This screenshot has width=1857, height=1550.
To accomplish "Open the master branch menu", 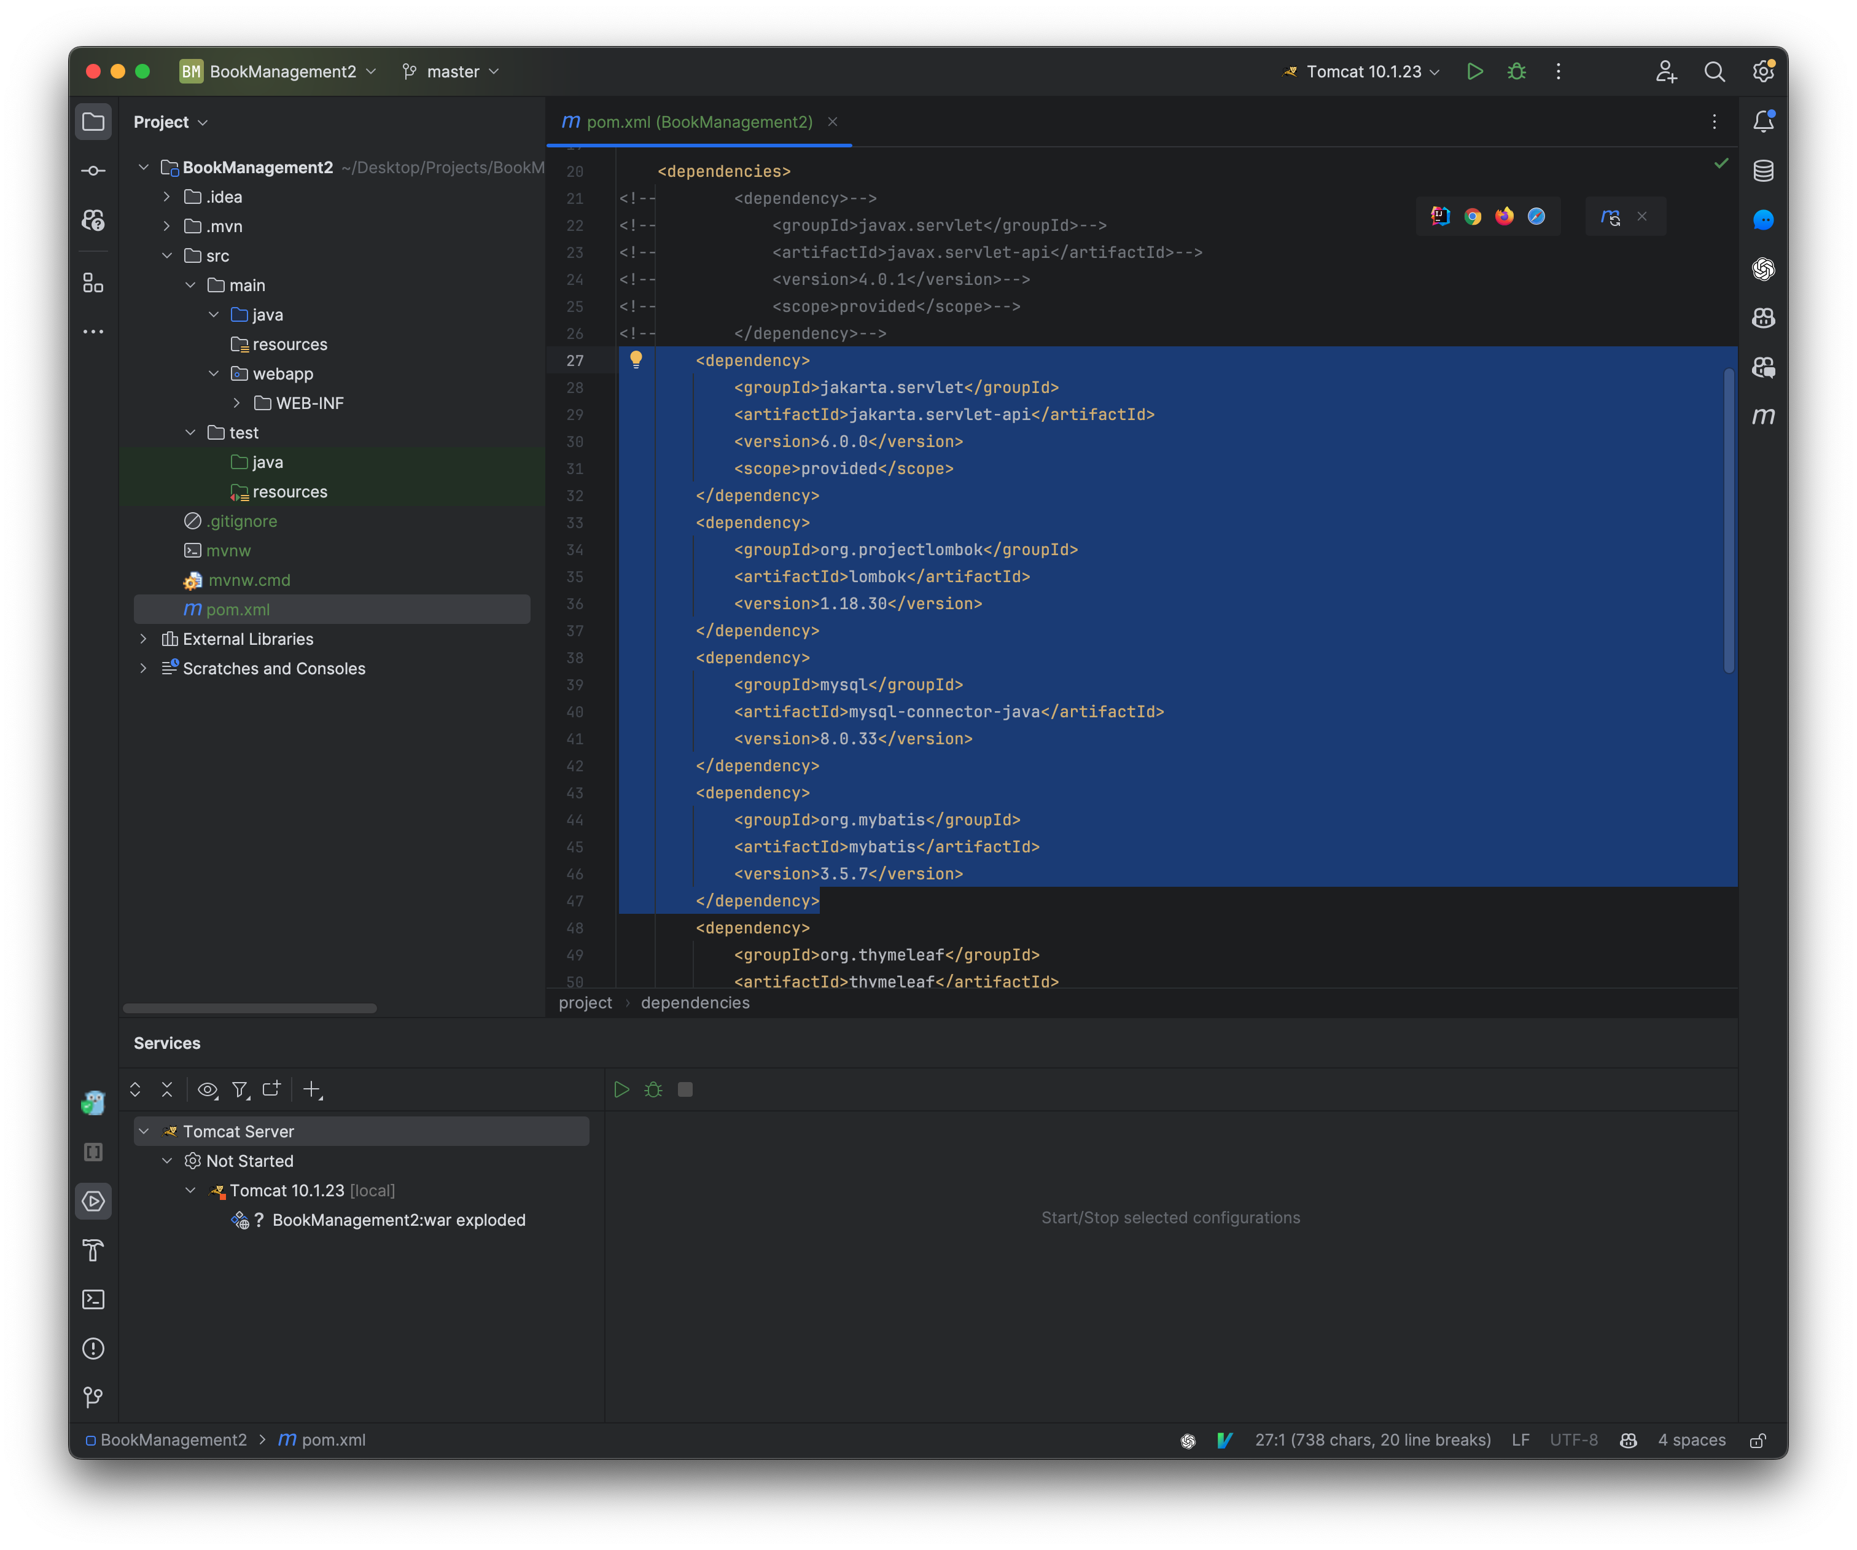I will 450,72.
